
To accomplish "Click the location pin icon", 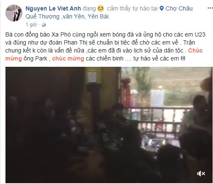I will coord(162,8).
